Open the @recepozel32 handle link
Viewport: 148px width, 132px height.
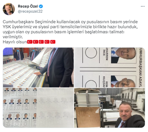[30, 11]
